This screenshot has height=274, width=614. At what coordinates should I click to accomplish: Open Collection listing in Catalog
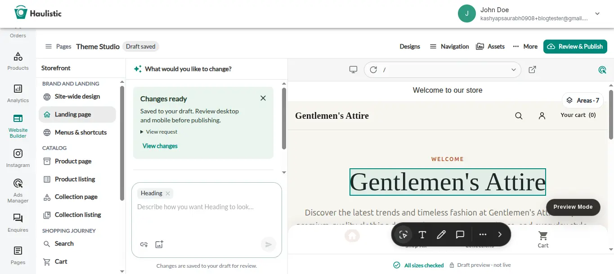[x=77, y=215]
